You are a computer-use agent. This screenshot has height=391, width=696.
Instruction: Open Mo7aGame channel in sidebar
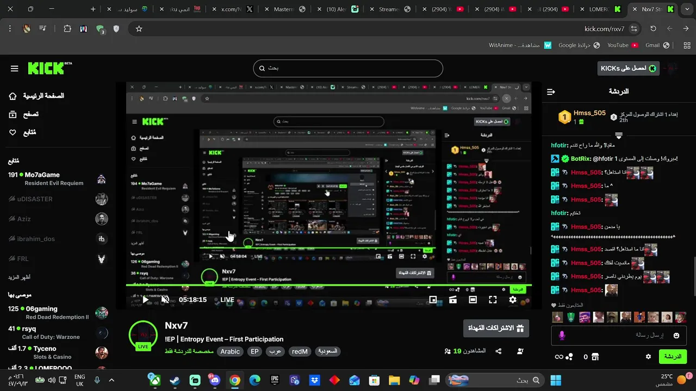coord(58,179)
